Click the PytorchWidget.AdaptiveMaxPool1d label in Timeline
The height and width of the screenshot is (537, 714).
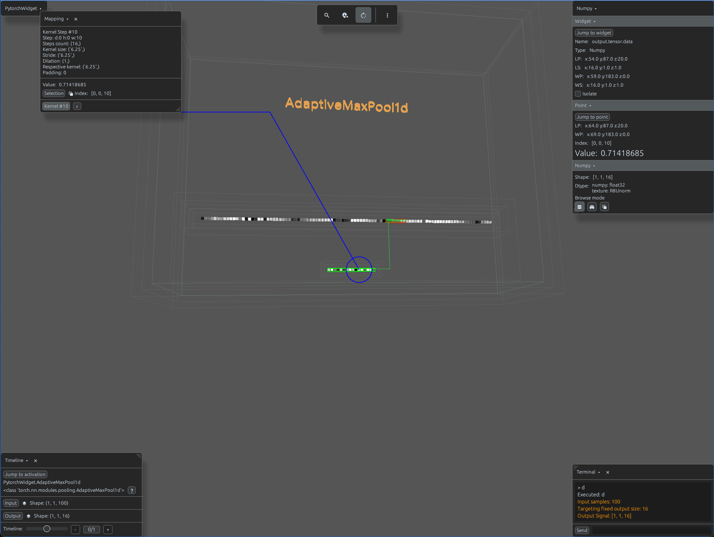42,482
